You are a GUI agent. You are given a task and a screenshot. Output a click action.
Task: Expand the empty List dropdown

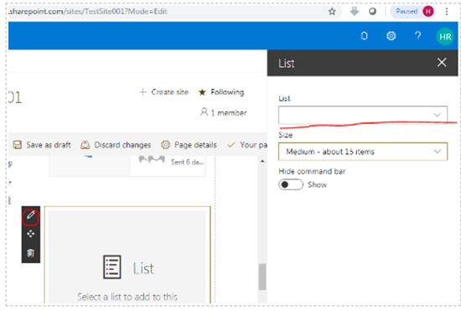pyautogui.click(x=363, y=115)
